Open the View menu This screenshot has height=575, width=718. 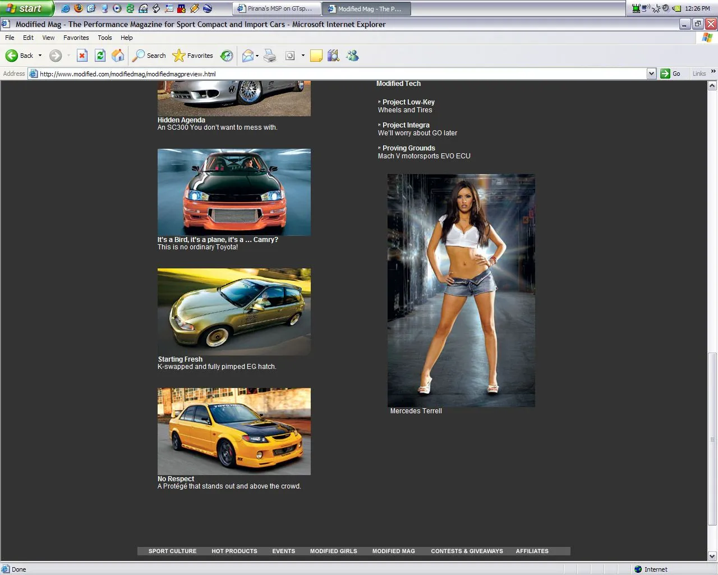[x=48, y=38]
